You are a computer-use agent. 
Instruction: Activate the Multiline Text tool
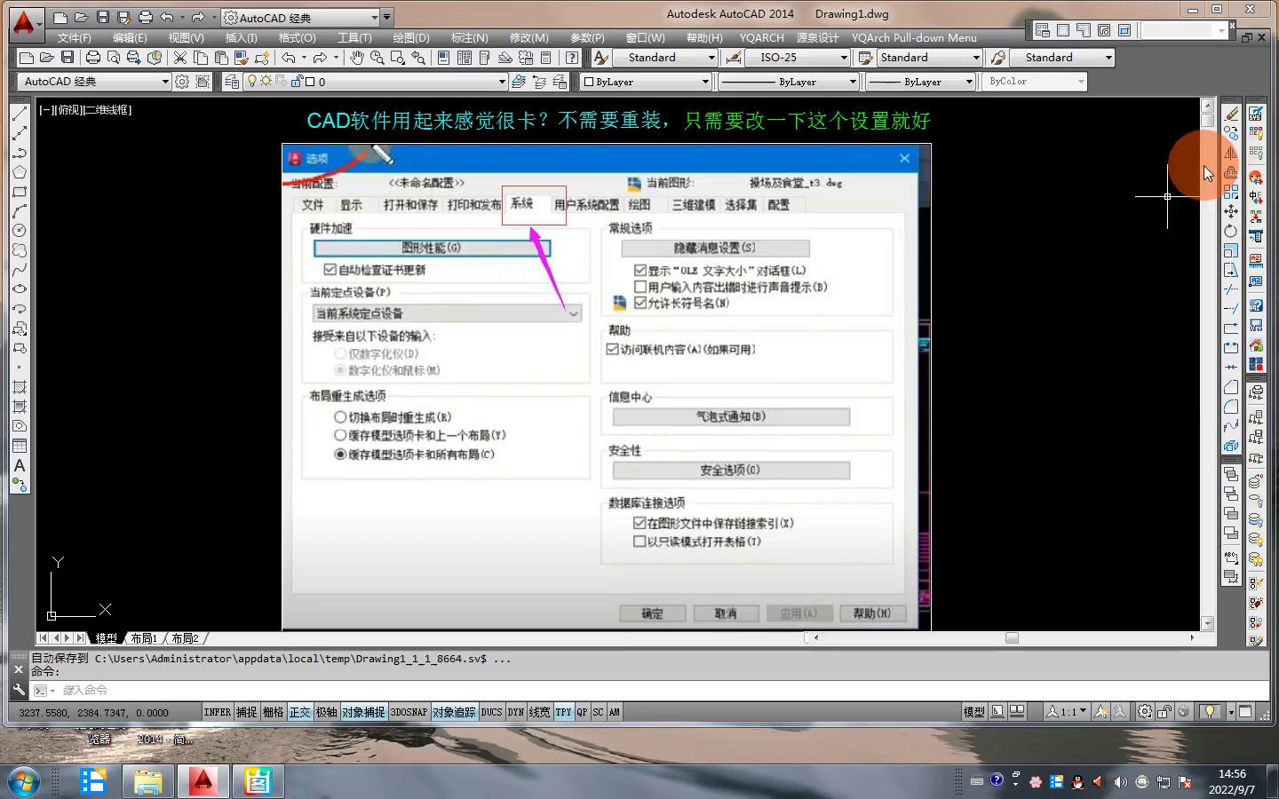click(20, 465)
